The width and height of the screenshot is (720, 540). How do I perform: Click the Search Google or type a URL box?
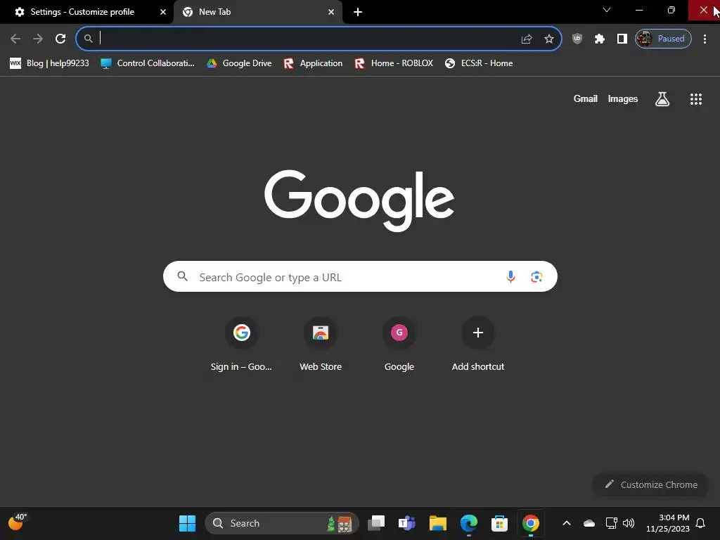(360, 276)
